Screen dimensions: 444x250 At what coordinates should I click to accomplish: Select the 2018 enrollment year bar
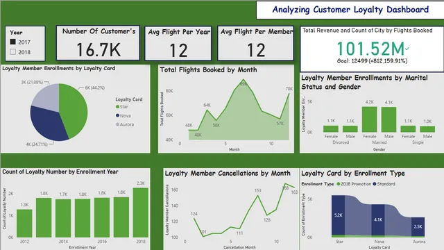click(x=141, y=212)
